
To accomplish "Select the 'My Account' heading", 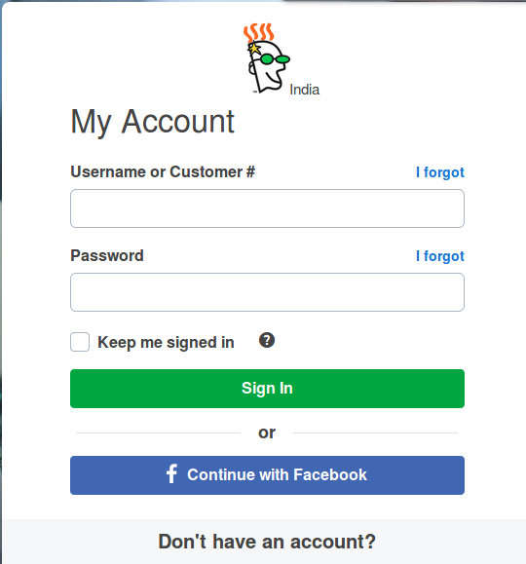I will (x=153, y=122).
